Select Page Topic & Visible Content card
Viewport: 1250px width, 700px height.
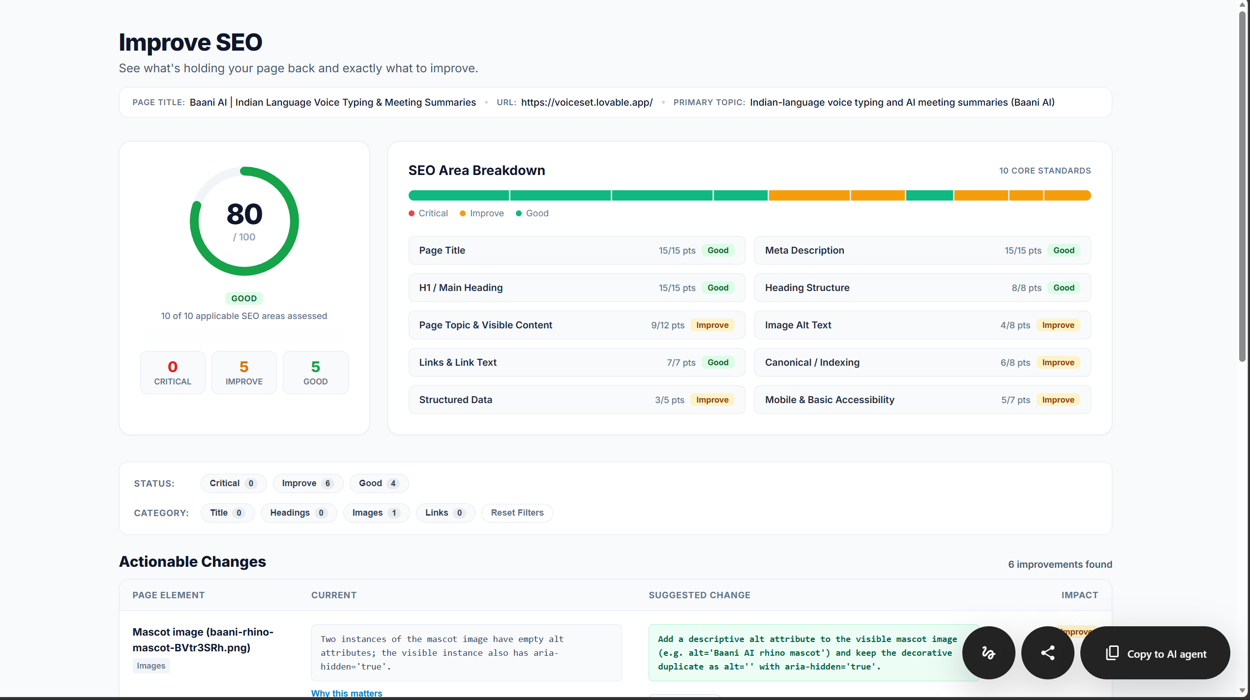click(x=577, y=325)
